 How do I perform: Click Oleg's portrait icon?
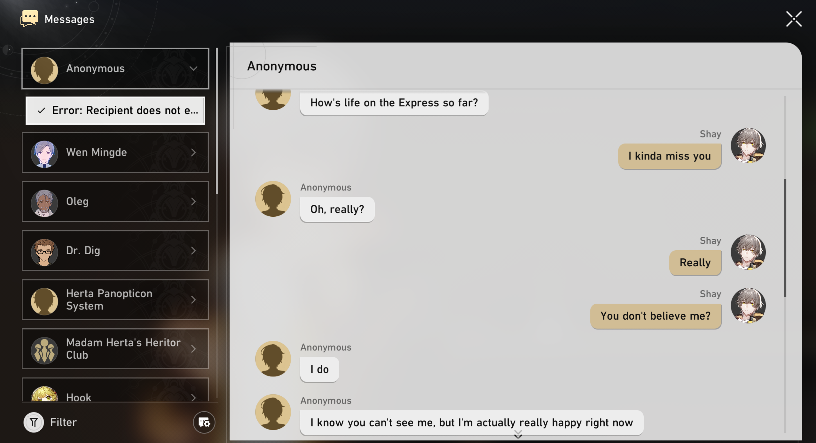pos(44,203)
